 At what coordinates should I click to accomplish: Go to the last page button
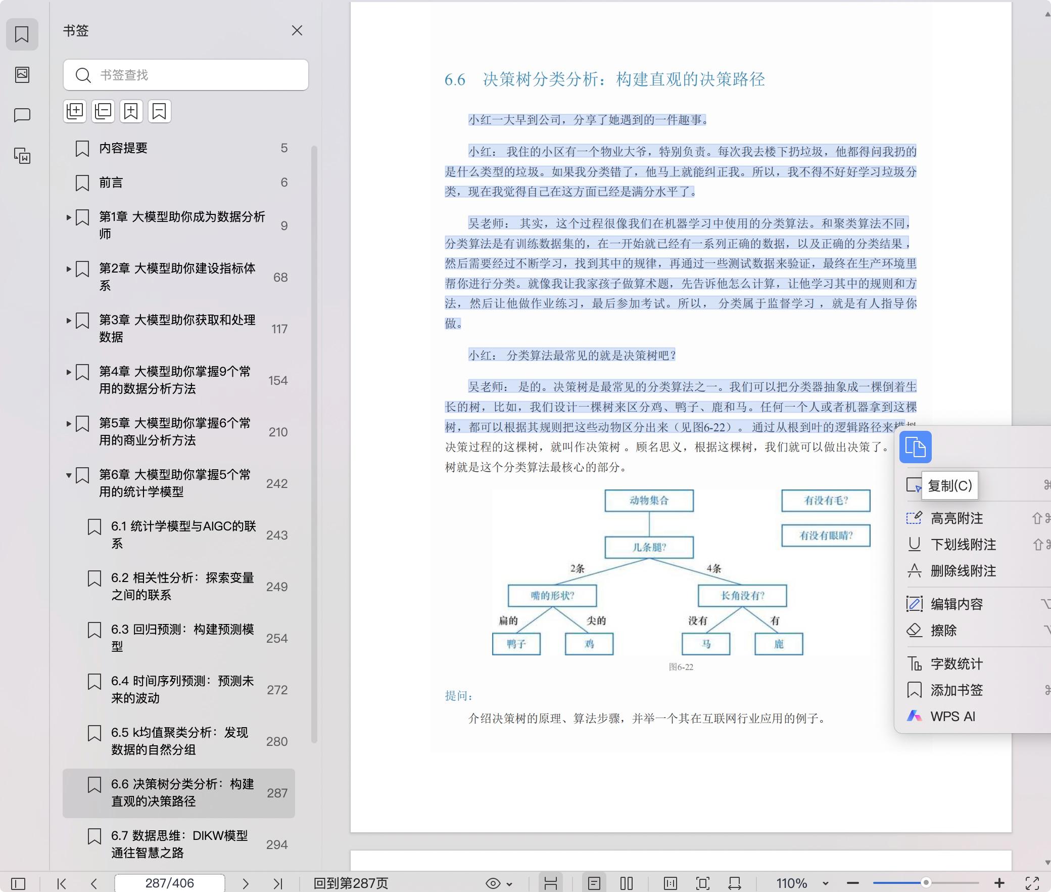pyautogui.click(x=277, y=883)
